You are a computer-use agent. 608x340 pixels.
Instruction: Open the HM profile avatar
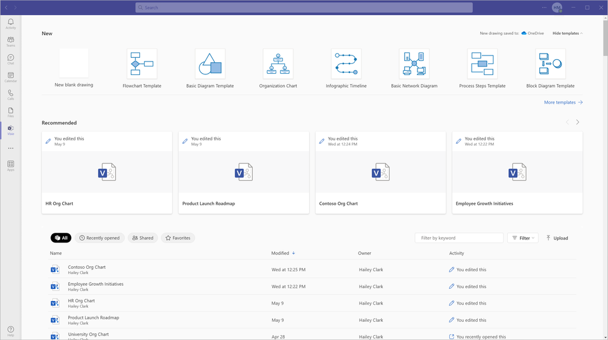[x=557, y=7]
